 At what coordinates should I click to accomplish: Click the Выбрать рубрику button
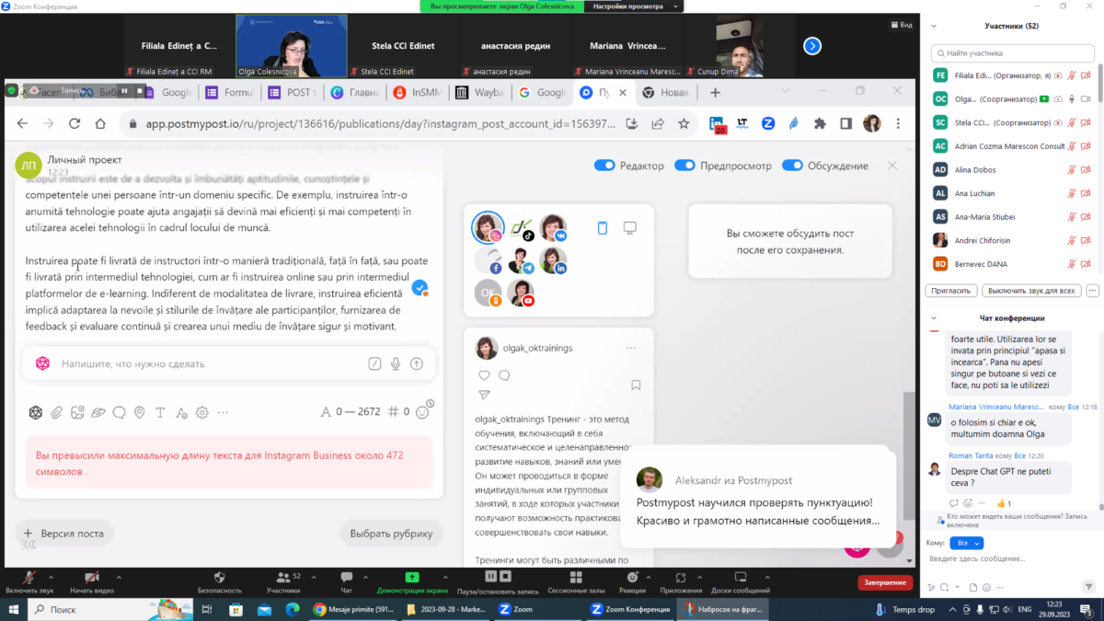pos(391,533)
